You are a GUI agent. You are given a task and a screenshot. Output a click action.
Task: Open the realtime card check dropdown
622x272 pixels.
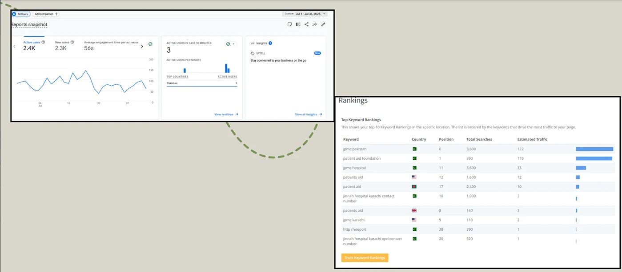tap(231, 44)
